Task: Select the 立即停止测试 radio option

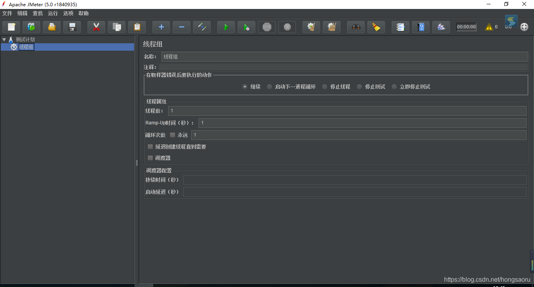Action: (x=411, y=87)
